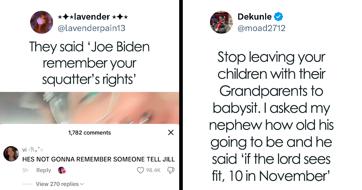Open the @lavenderpain13 handle
362x190 pixels.
(91, 28)
